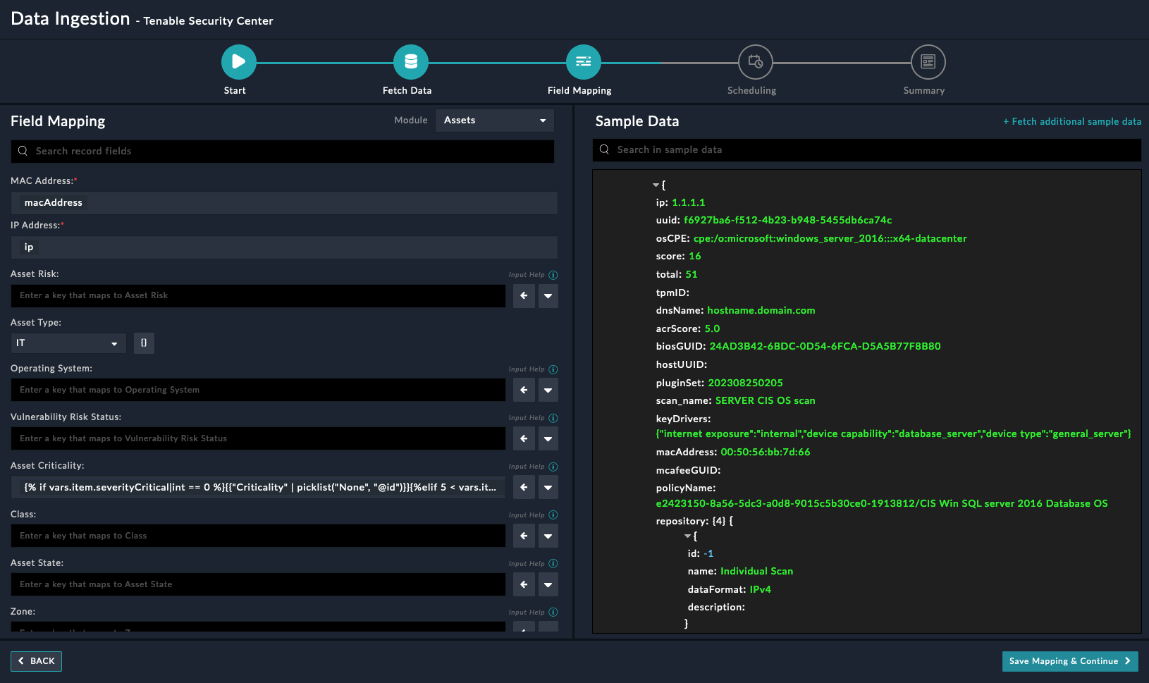1149x683 pixels.
Task: Click Save Mapping & Continue button
Action: pyautogui.click(x=1069, y=661)
